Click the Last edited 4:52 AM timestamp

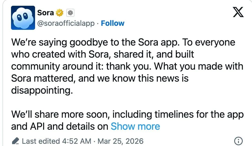coord(56,141)
